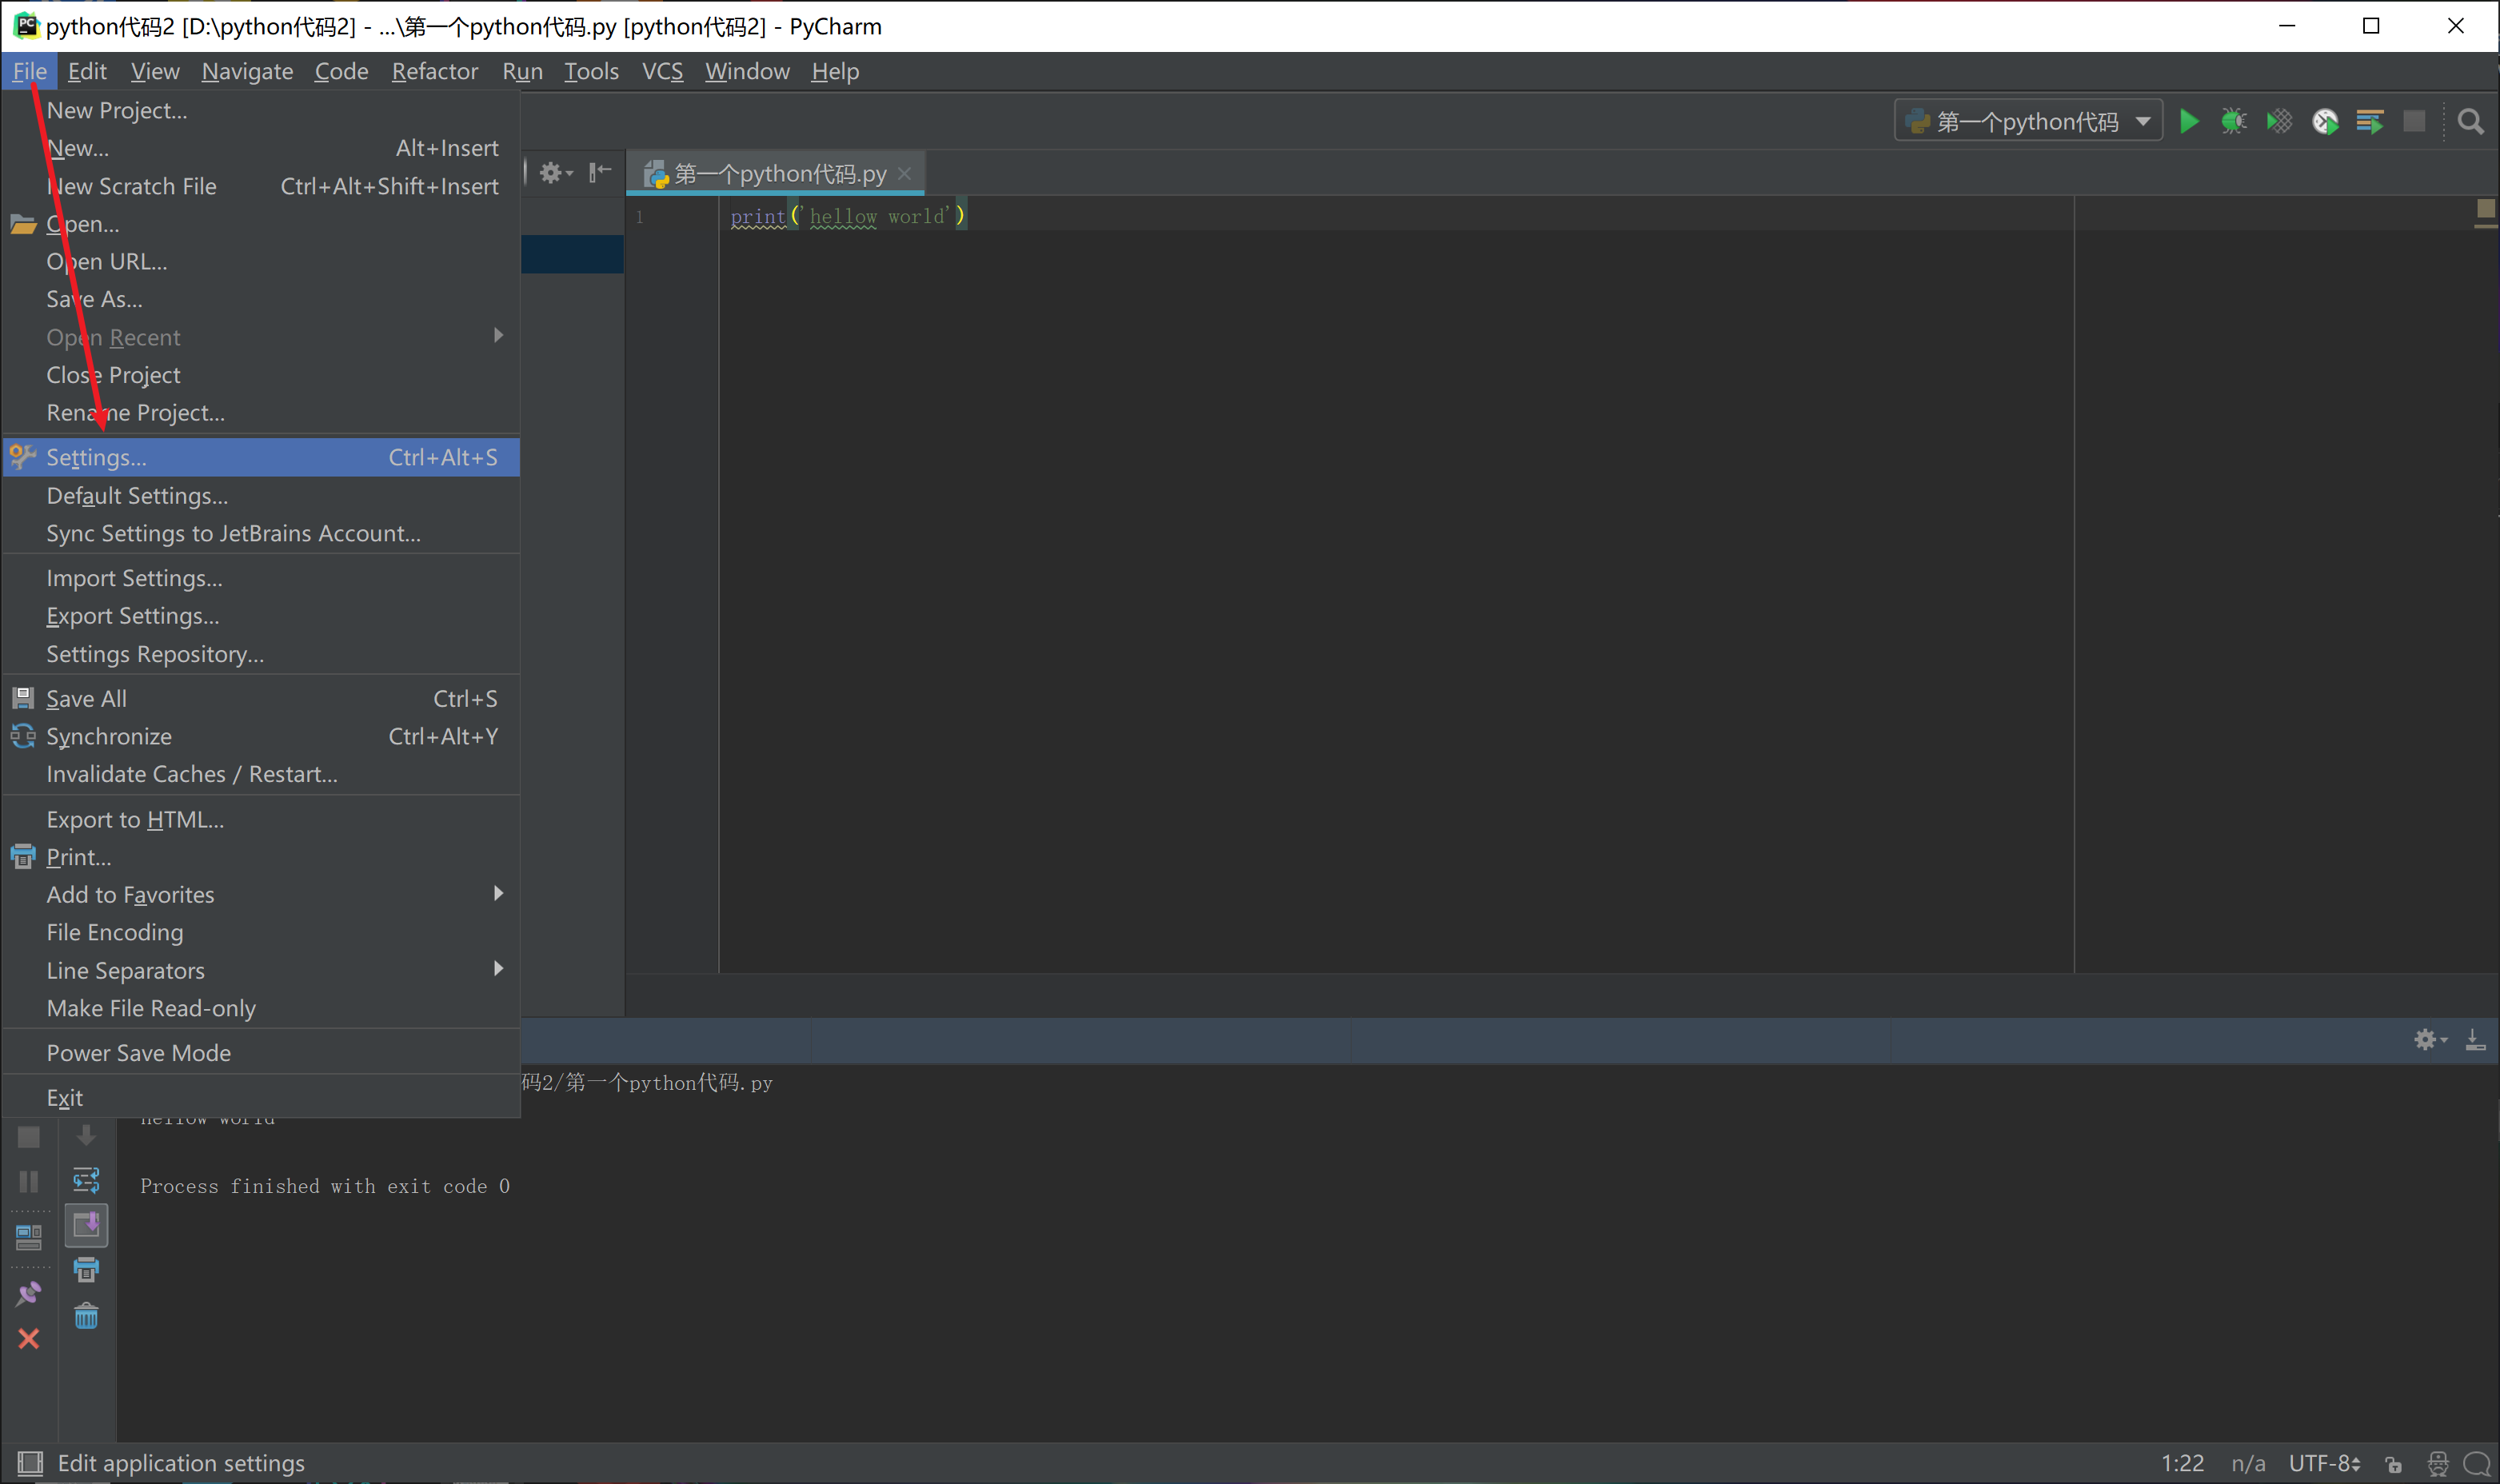The image size is (2500, 1484).
Task: Click the run panel hide icon
Action: click(2475, 1040)
